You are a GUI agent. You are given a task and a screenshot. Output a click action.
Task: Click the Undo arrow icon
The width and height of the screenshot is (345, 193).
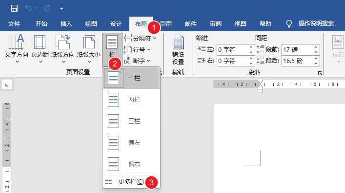point(28,8)
